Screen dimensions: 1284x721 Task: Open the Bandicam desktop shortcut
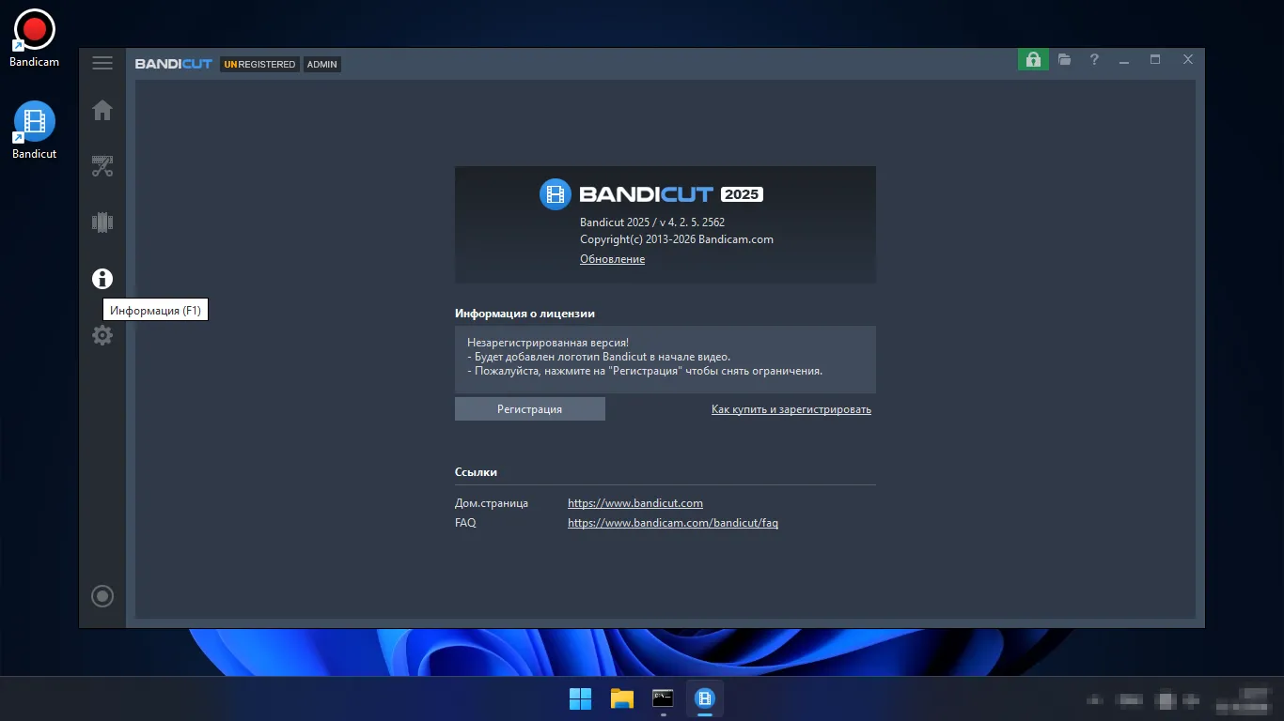(x=35, y=38)
